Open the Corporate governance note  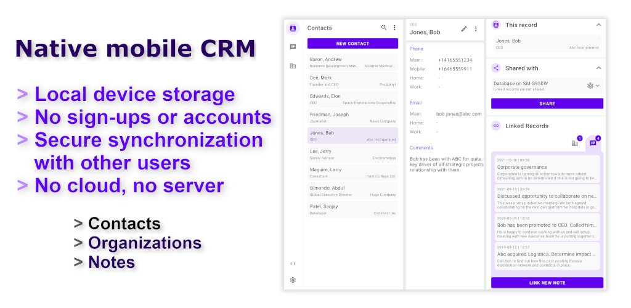(x=547, y=169)
